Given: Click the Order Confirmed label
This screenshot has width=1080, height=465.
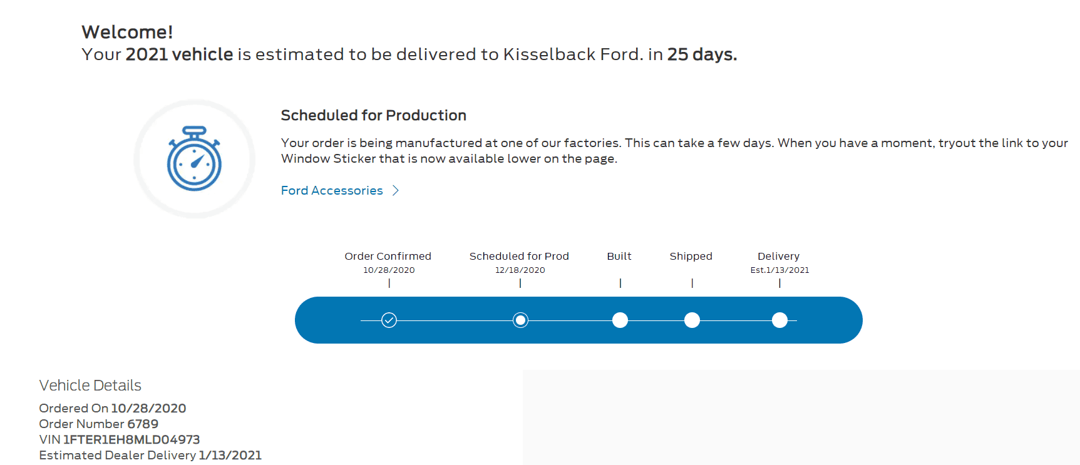Looking at the screenshot, I should click(x=388, y=256).
